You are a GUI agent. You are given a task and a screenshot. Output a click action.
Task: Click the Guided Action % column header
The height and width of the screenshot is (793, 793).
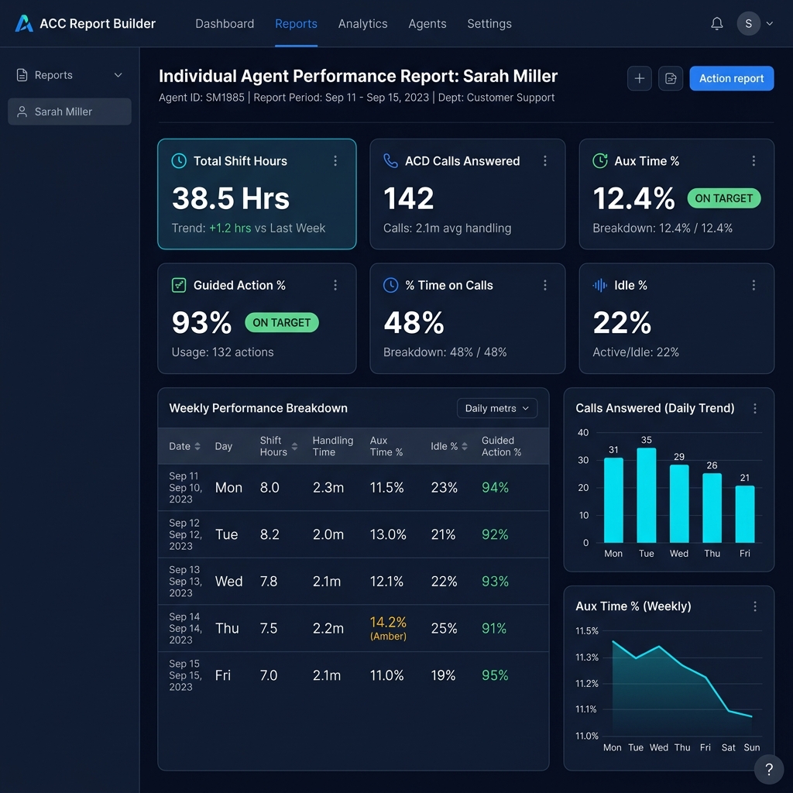point(501,446)
